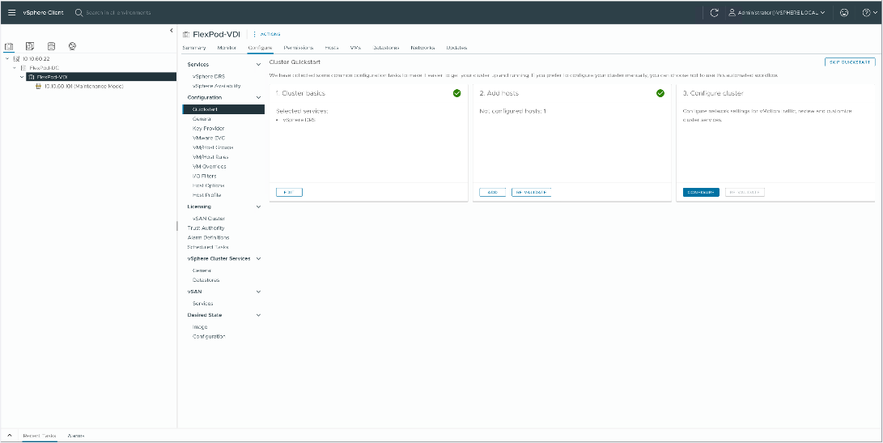Click Add in the Add hosts card
The width and height of the screenshot is (883, 443).
(x=493, y=192)
